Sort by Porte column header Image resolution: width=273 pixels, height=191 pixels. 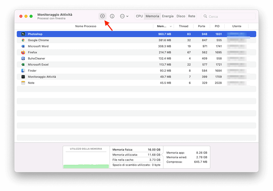(x=201, y=26)
